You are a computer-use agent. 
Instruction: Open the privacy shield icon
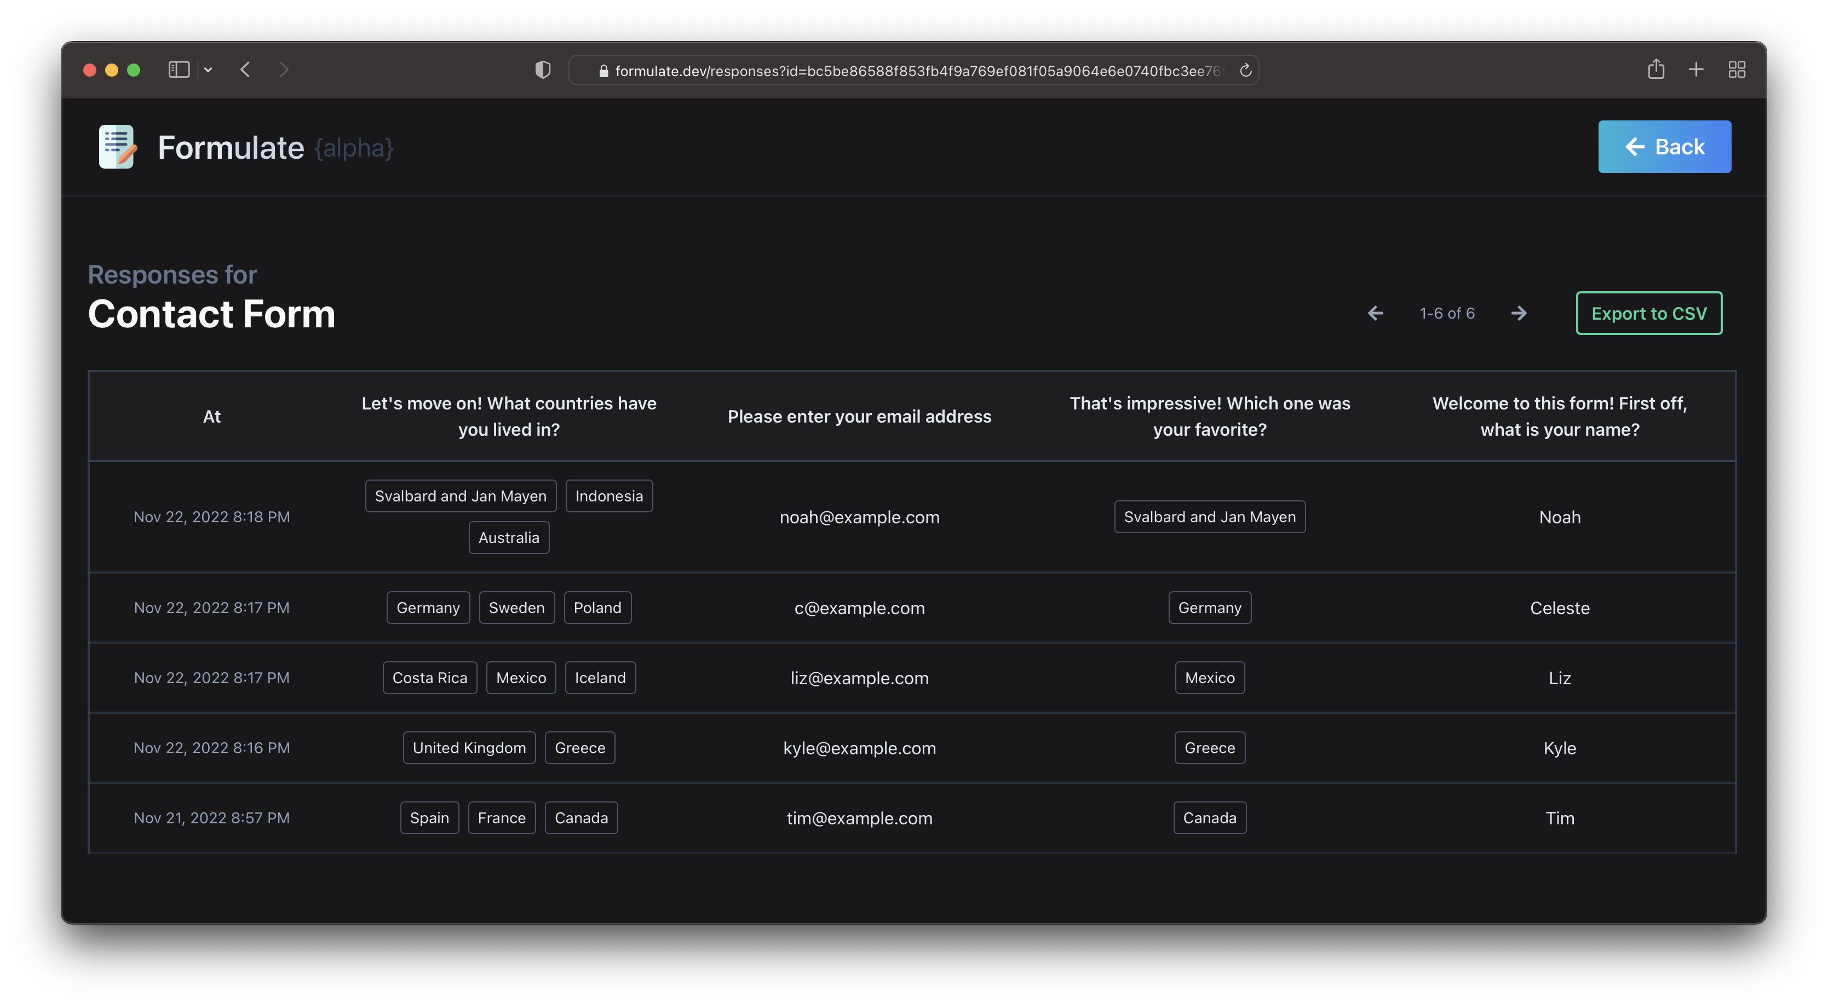coord(543,70)
